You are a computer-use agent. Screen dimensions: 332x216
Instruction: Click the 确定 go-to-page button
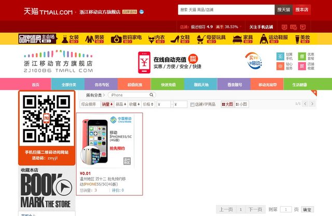point(307,209)
